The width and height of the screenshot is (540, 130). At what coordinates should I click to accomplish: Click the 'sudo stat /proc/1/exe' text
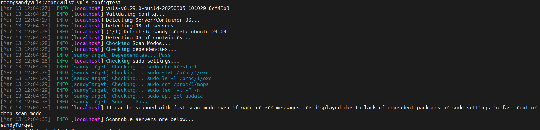[178, 73]
